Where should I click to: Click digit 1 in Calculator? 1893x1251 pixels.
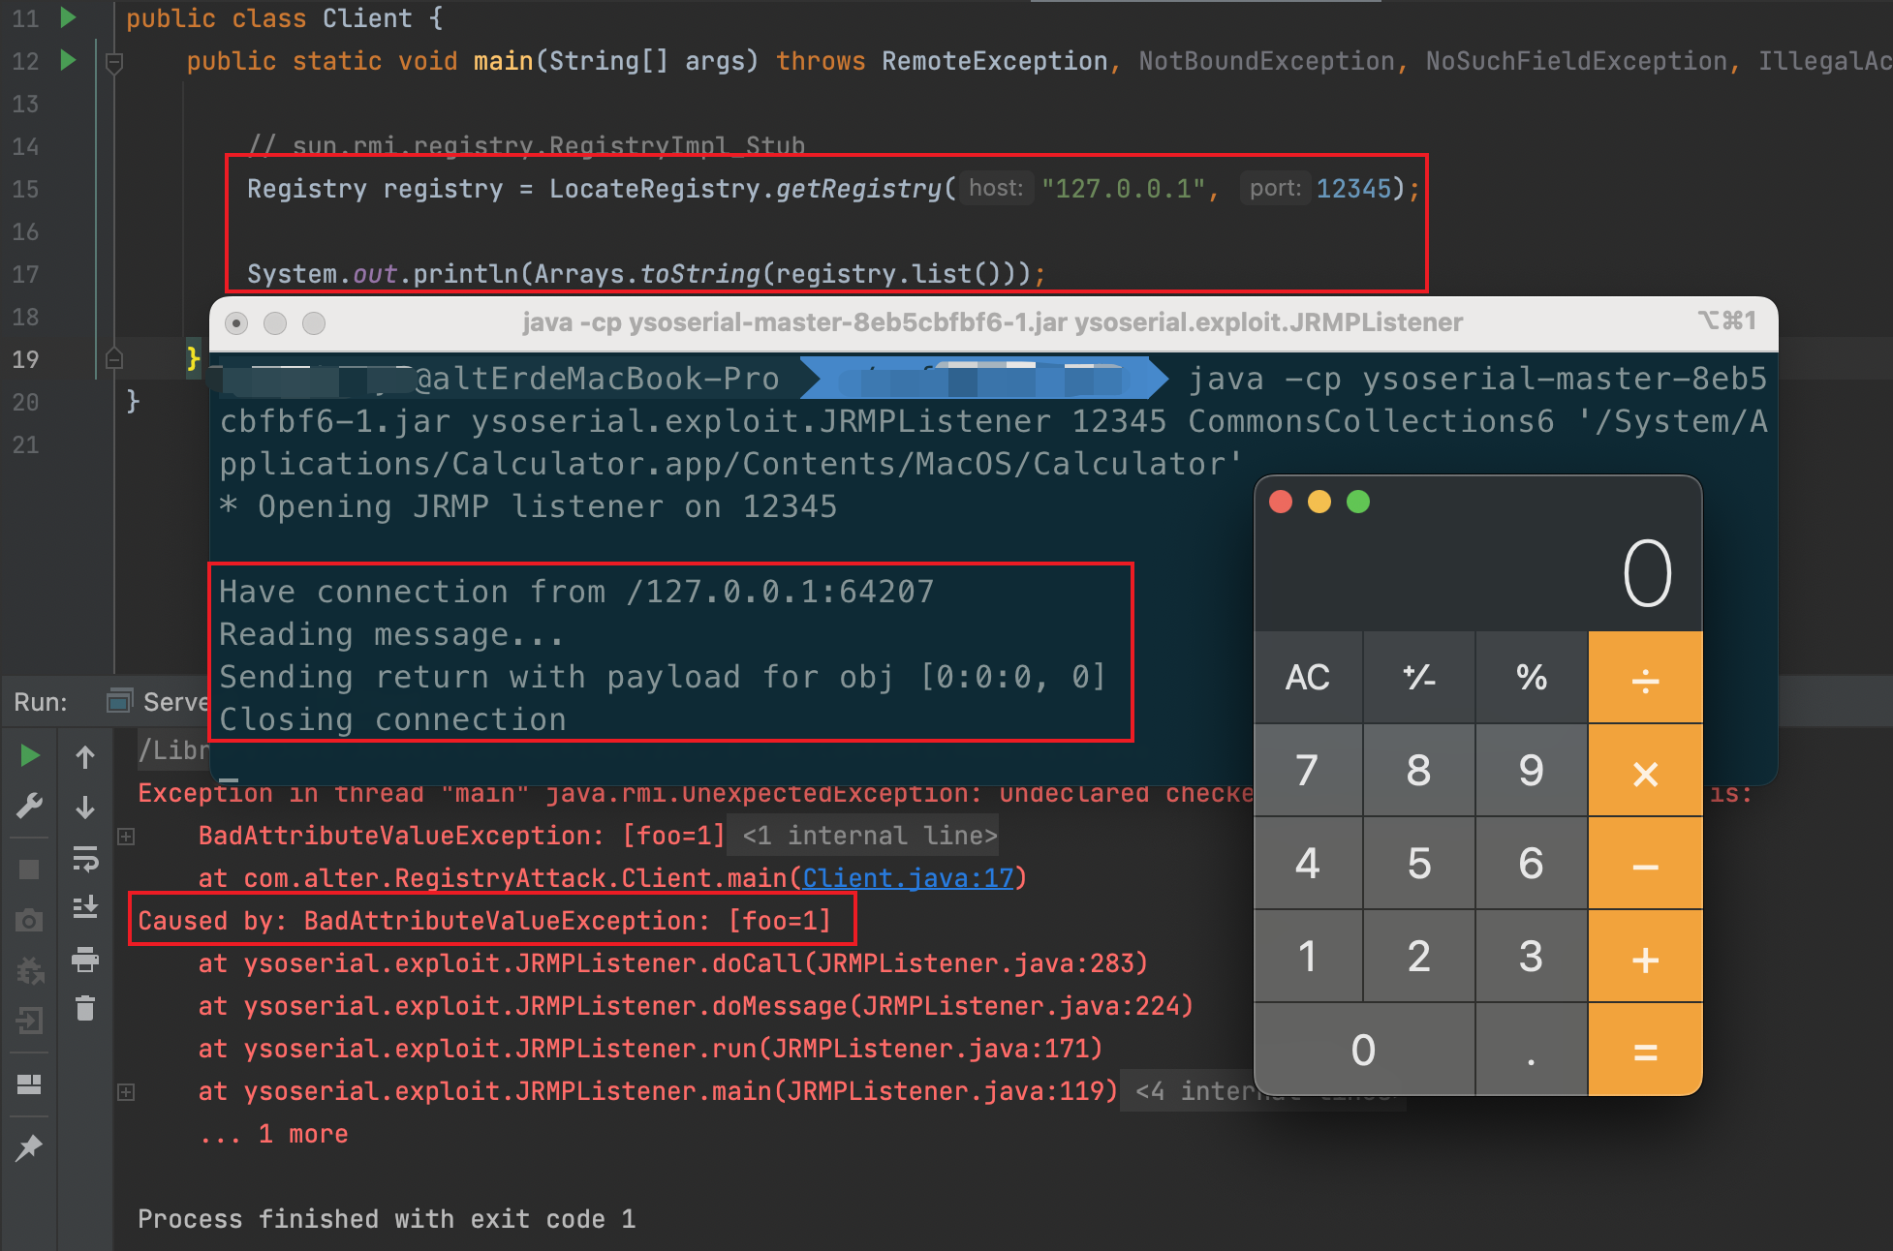pyautogui.click(x=1308, y=957)
